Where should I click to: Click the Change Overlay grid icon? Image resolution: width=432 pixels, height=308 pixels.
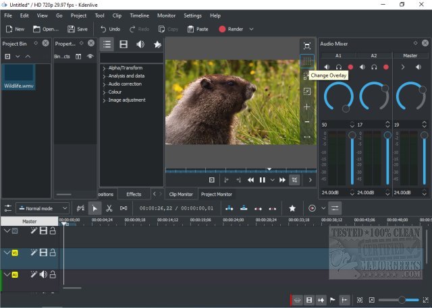(x=307, y=61)
